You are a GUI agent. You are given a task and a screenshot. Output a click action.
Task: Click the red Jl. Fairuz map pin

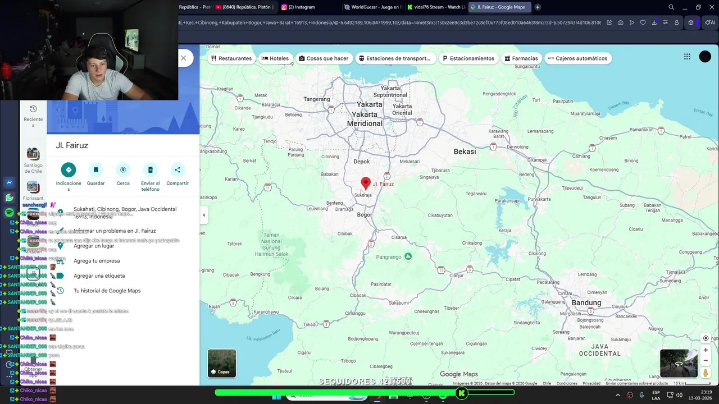click(x=366, y=183)
